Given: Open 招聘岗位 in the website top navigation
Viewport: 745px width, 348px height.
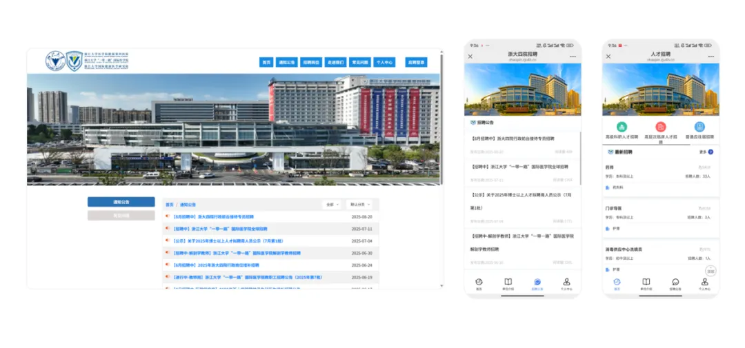Looking at the screenshot, I should (310, 62).
